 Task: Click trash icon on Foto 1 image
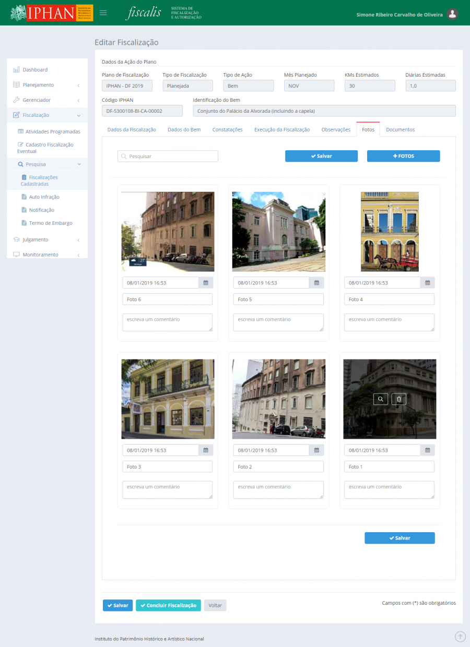pyautogui.click(x=399, y=399)
